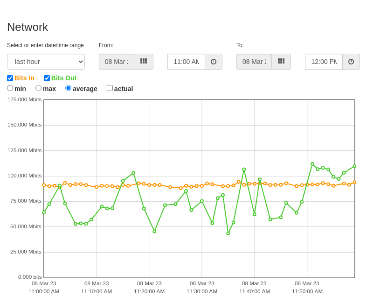
Task: Click the '11:40:00 AM' x-axis label
Action: pos(255,291)
